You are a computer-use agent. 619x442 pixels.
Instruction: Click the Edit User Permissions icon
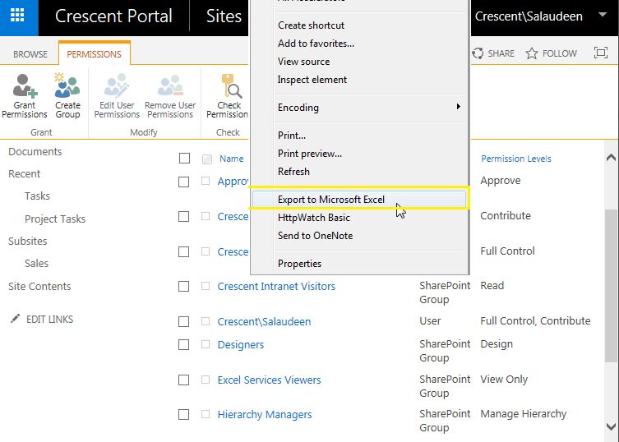coord(117,85)
